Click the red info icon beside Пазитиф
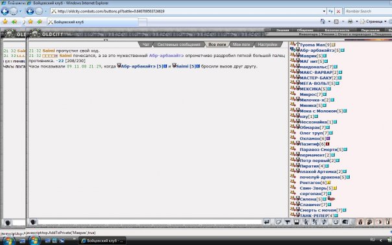The image size is (392, 245). 327,144
